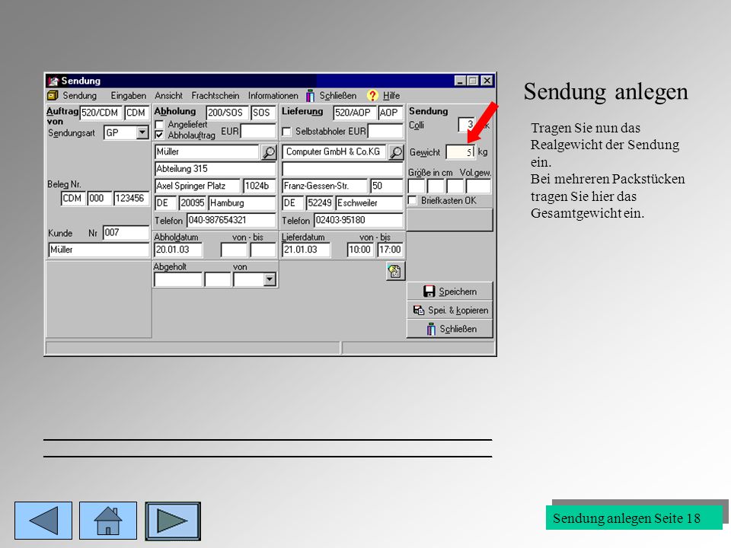
Task: Click the magnifier icon beside Computer GmbH & Co.KG
Action: (396, 152)
